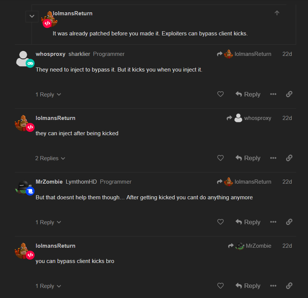Expand '1 Reply' under the last post
This screenshot has width=308, height=298.
pyautogui.click(x=48, y=286)
